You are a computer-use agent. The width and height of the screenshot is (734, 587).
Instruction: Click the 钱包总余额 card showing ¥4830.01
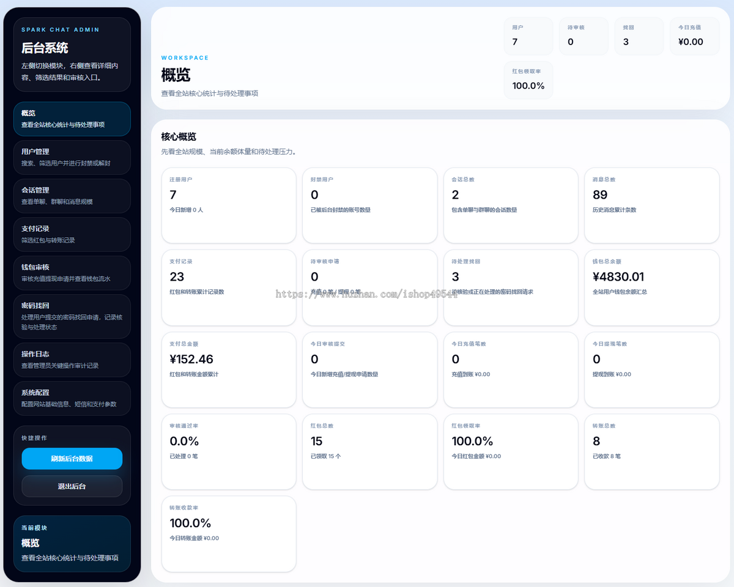(652, 287)
